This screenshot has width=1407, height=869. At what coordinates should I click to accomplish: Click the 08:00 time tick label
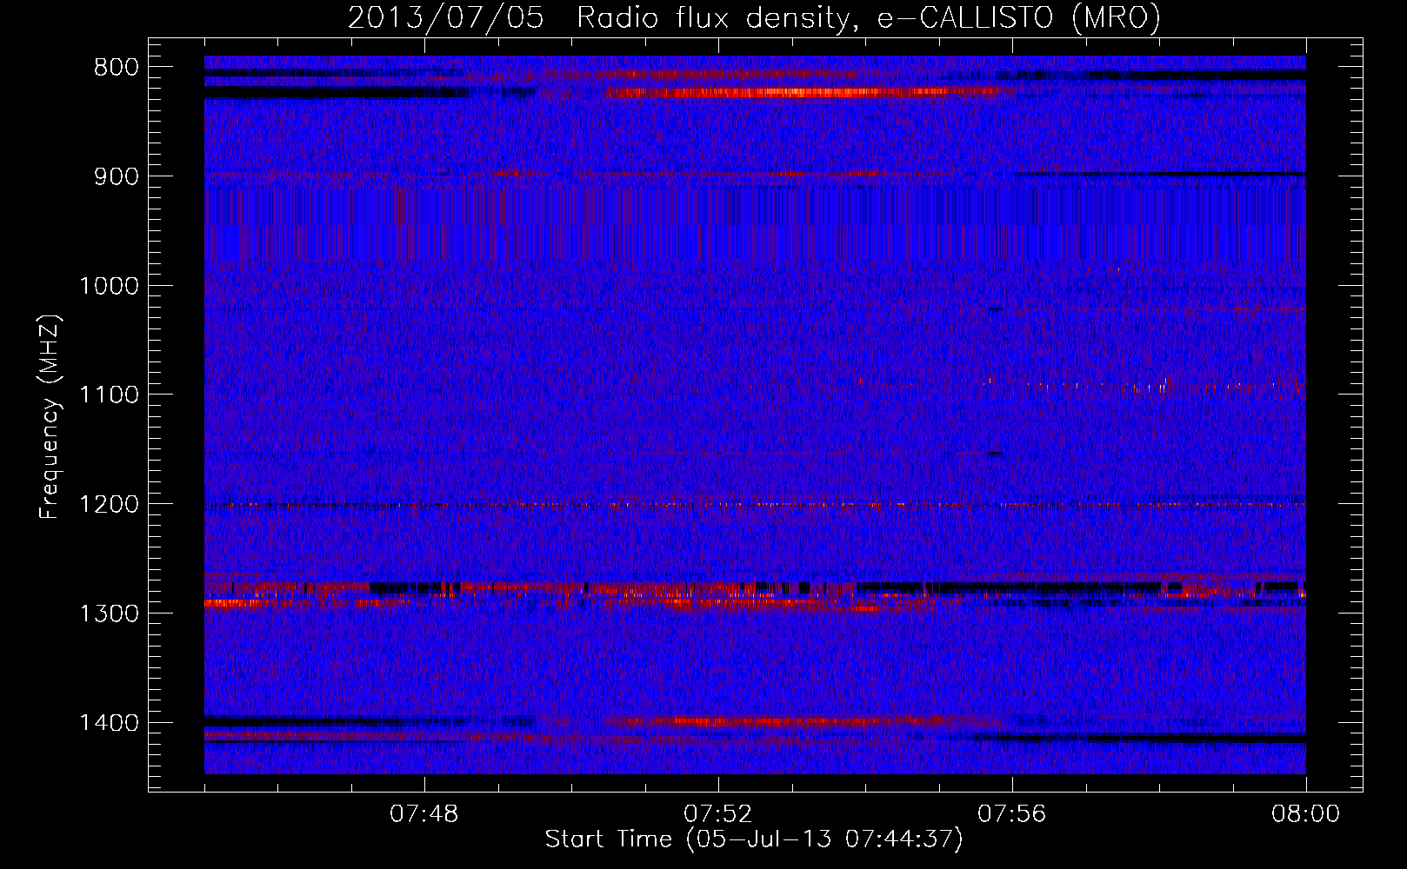[x=1305, y=814]
